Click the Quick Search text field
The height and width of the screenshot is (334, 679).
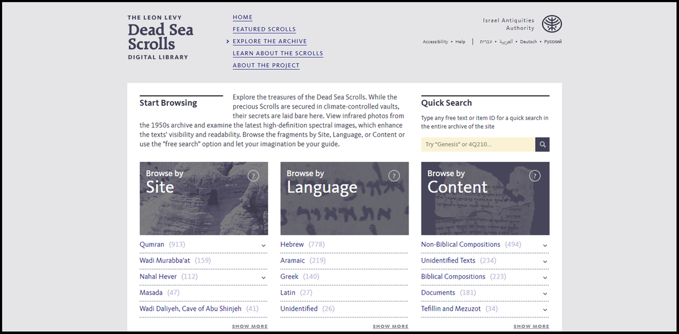point(478,145)
